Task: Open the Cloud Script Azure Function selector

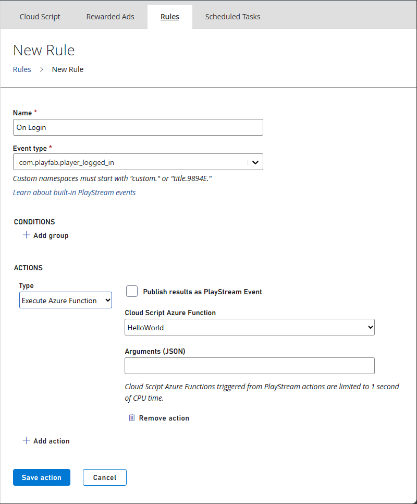Action: coord(249,327)
